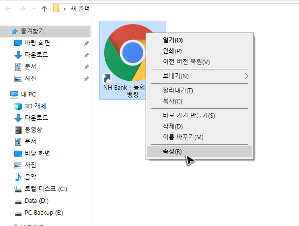Click pin icon next to pinned 사진
Screen dimensions: 299x226
click(x=87, y=79)
